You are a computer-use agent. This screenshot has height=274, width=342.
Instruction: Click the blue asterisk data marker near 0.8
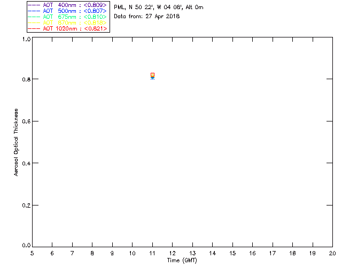click(152, 78)
